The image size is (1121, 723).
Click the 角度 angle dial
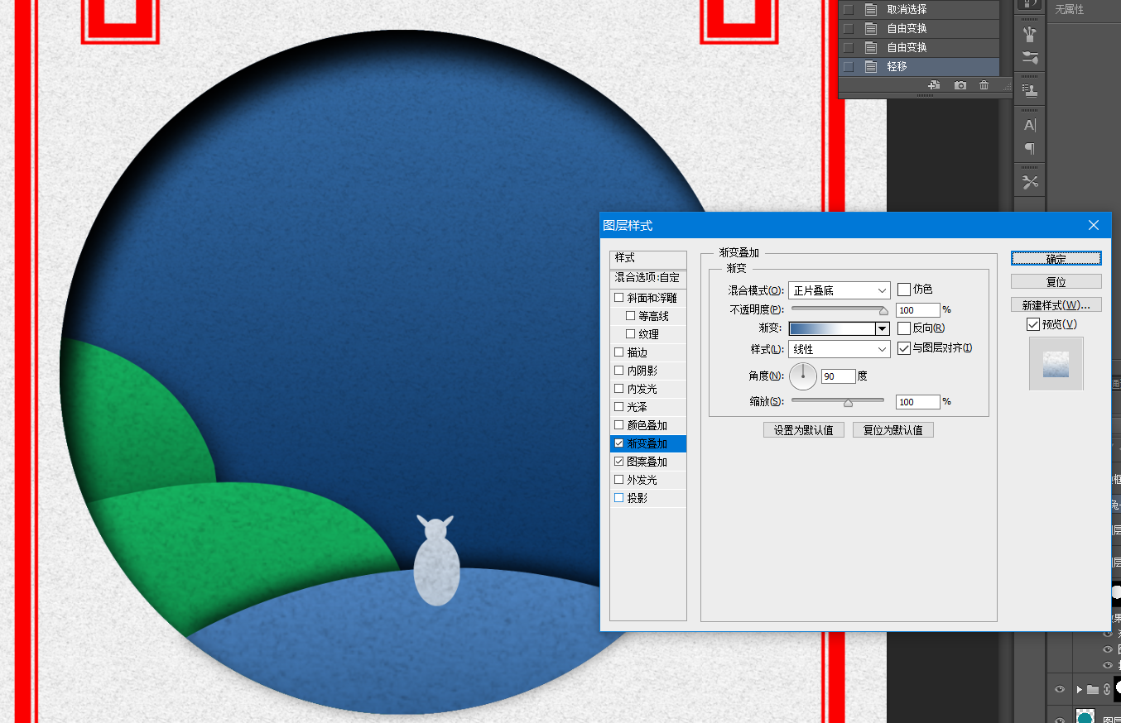[803, 376]
